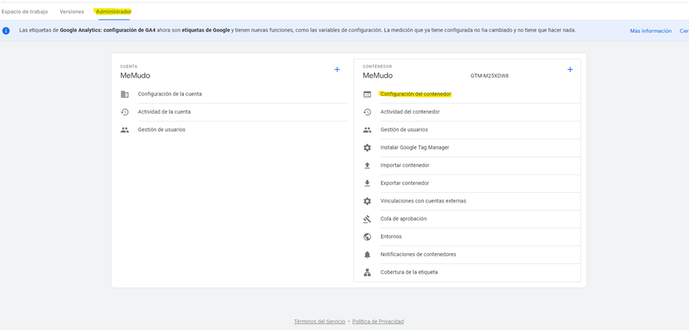The height and width of the screenshot is (330, 689).
Task: Open the account's Gestión de usuarios
Action: coord(162,130)
